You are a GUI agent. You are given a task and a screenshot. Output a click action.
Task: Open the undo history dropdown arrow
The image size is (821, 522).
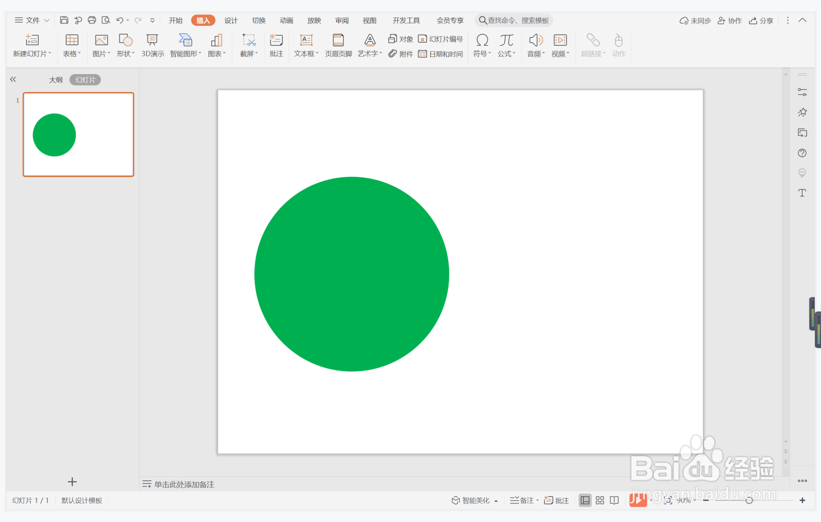click(128, 20)
